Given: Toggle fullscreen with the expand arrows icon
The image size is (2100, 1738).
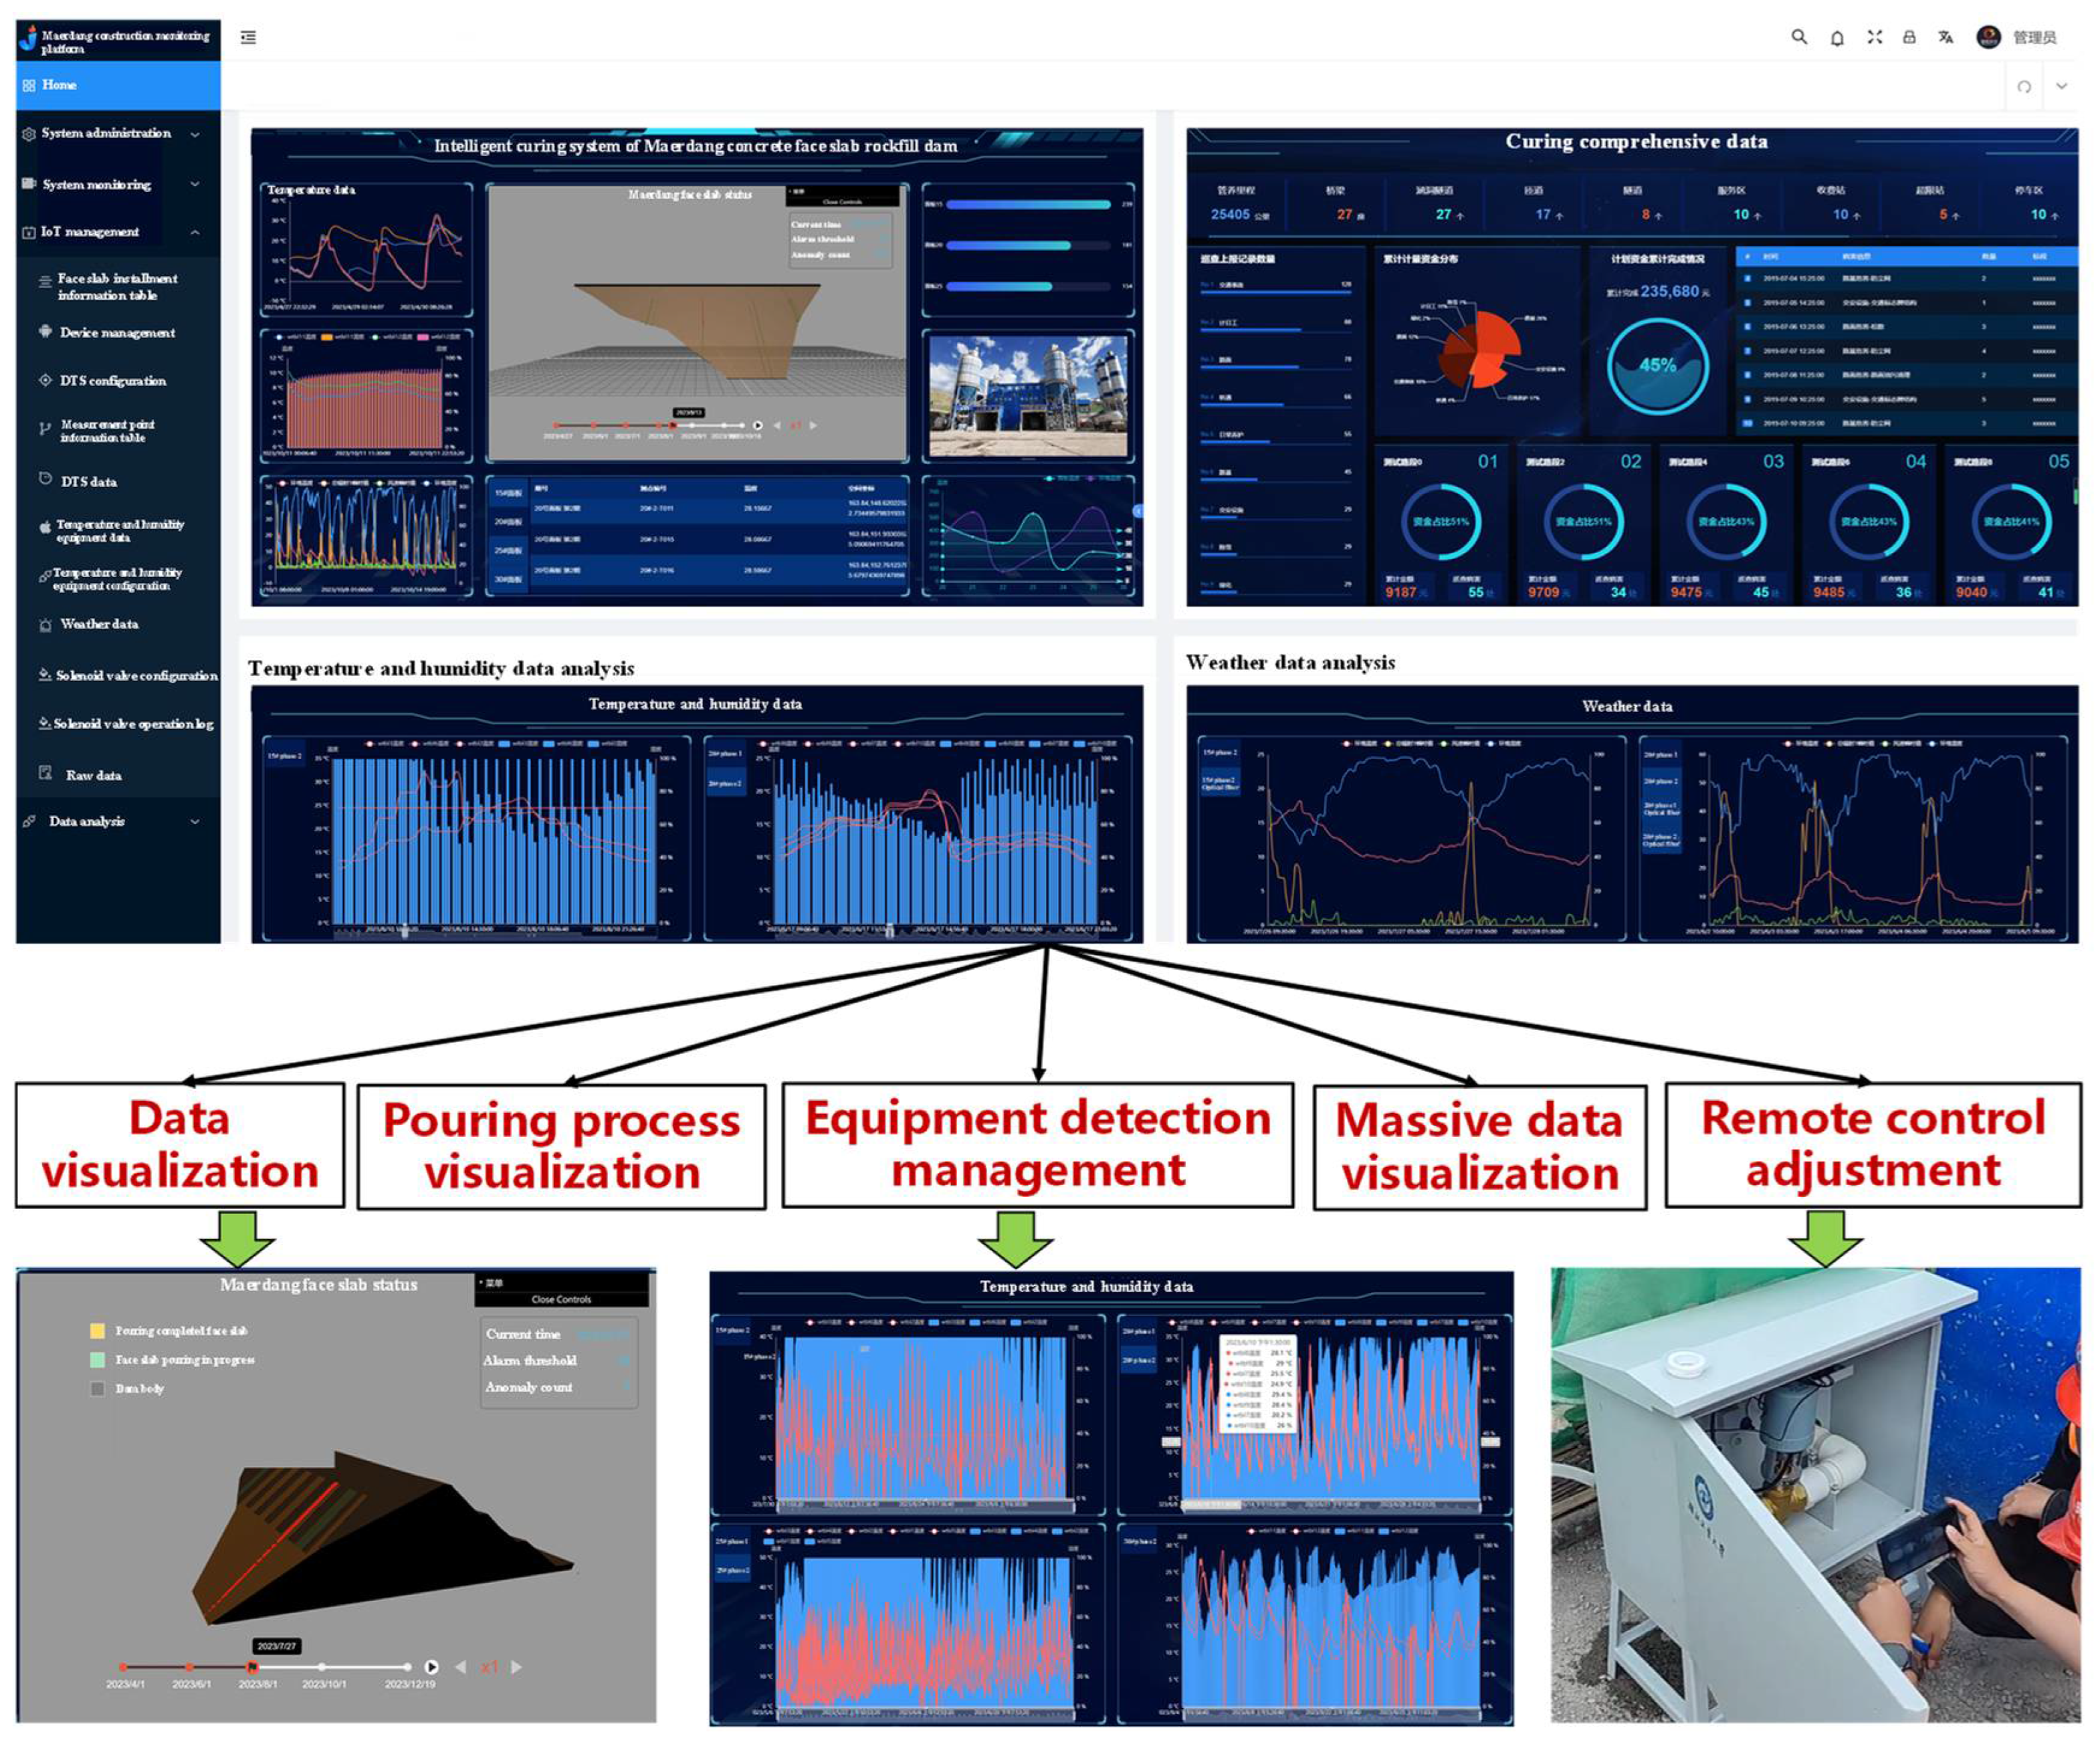Looking at the screenshot, I should 1874,37.
